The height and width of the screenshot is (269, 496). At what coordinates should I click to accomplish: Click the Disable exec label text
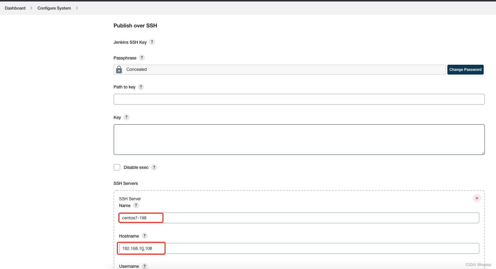136,167
